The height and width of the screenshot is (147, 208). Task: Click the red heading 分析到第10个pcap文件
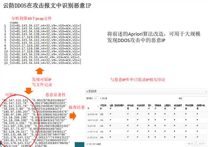coord(32,18)
